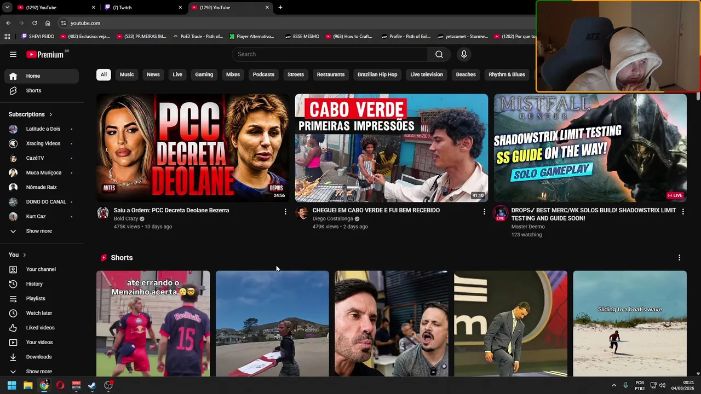Switch to the Twitch tab
Image resolution: width=701 pixels, height=394 pixels.
coord(143,8)
